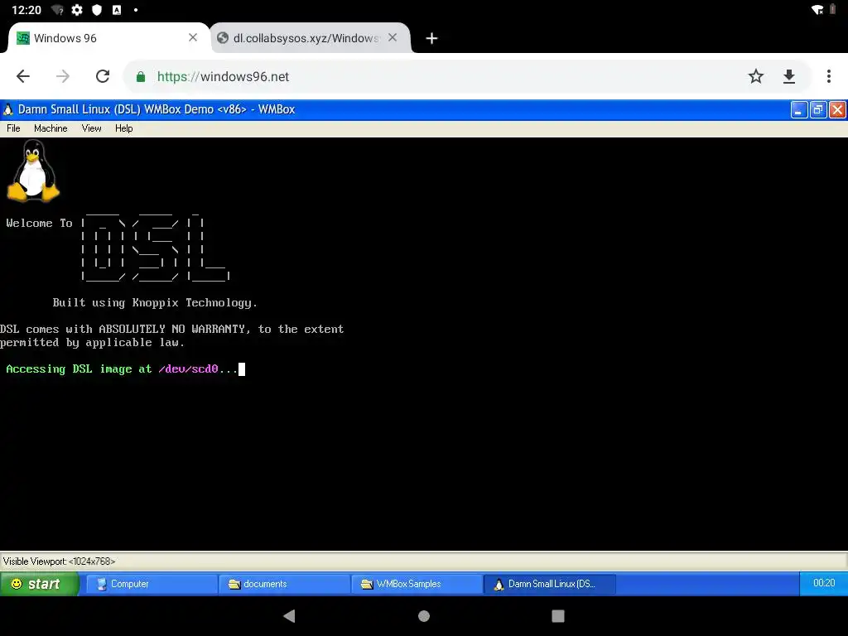848x636 pixels.
Task: Click the Start button
Action: pos(39,584)
